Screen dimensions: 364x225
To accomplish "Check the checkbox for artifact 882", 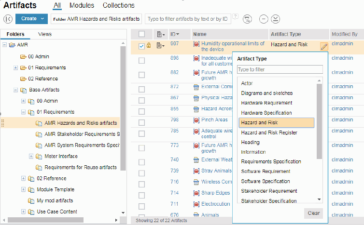I will pyautogui.click(x=141, y=75).
